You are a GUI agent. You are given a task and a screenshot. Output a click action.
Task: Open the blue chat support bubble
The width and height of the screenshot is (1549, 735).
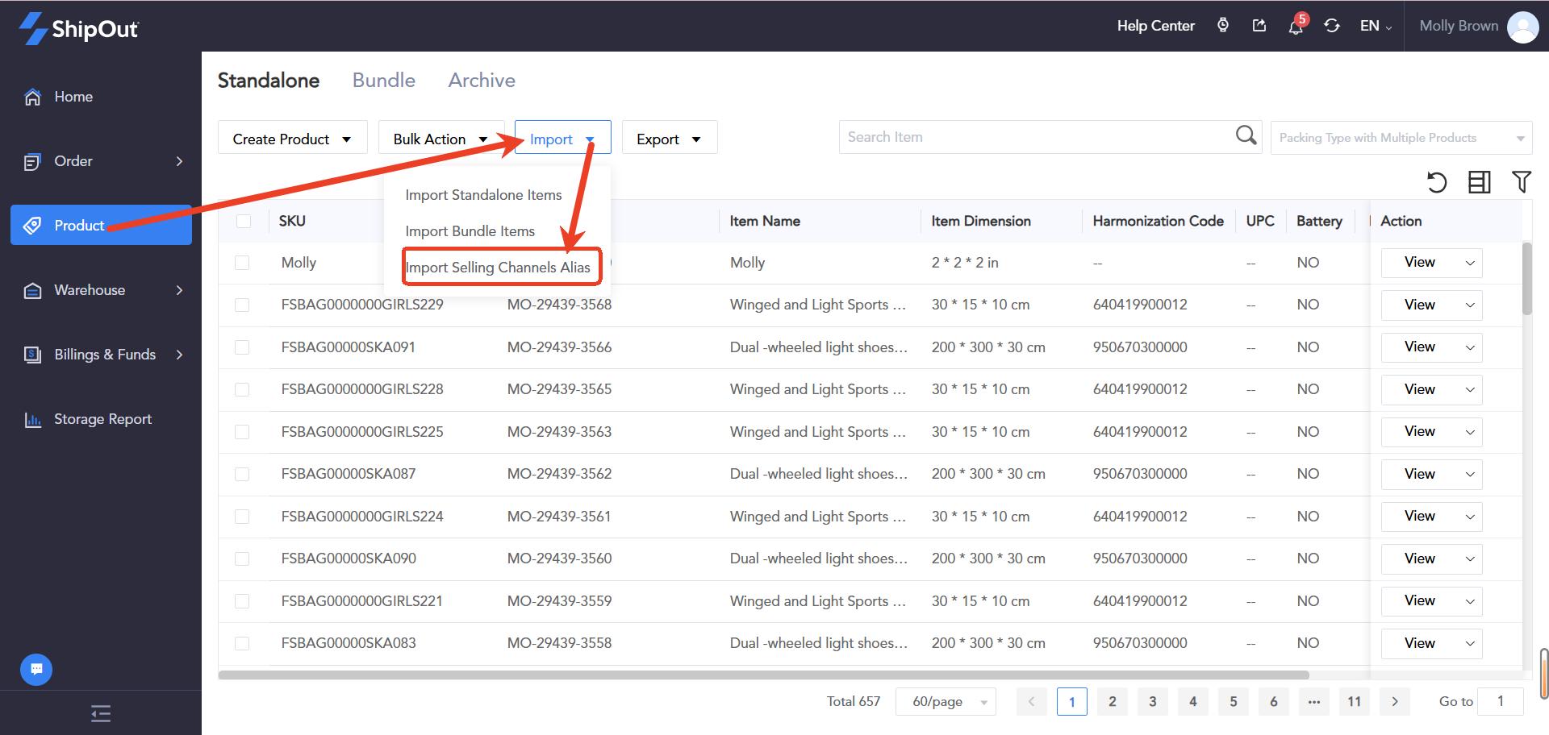[x=36, y=669]
